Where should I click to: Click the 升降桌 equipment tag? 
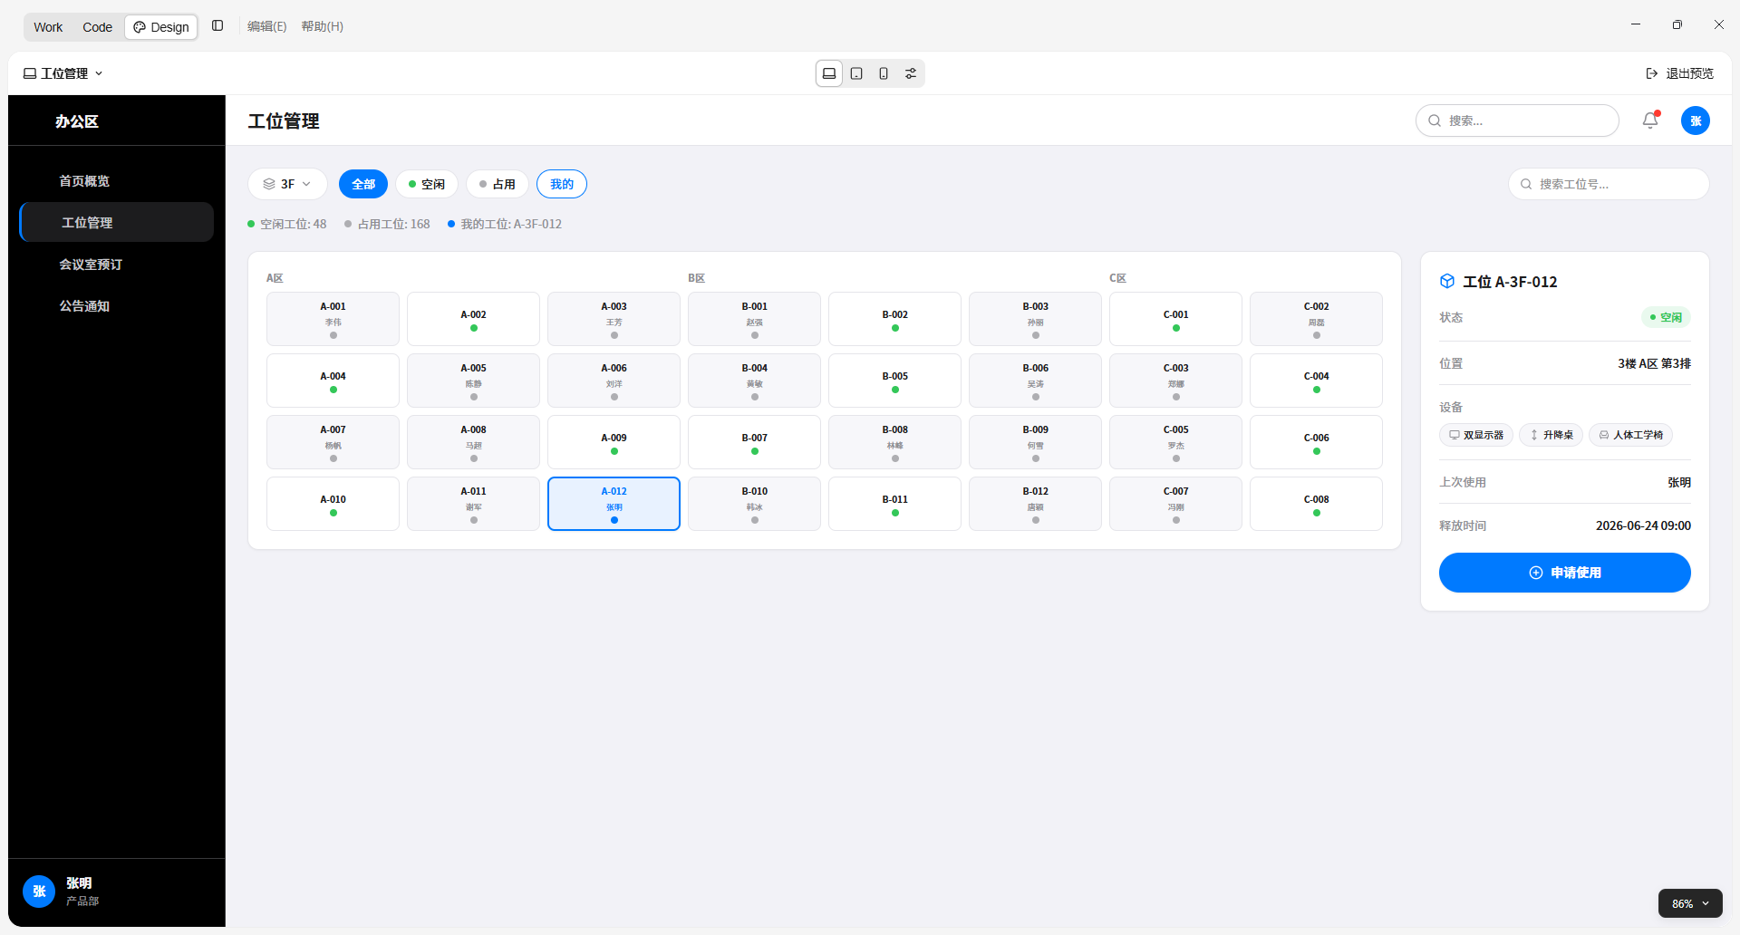(x=1551, y=435)
